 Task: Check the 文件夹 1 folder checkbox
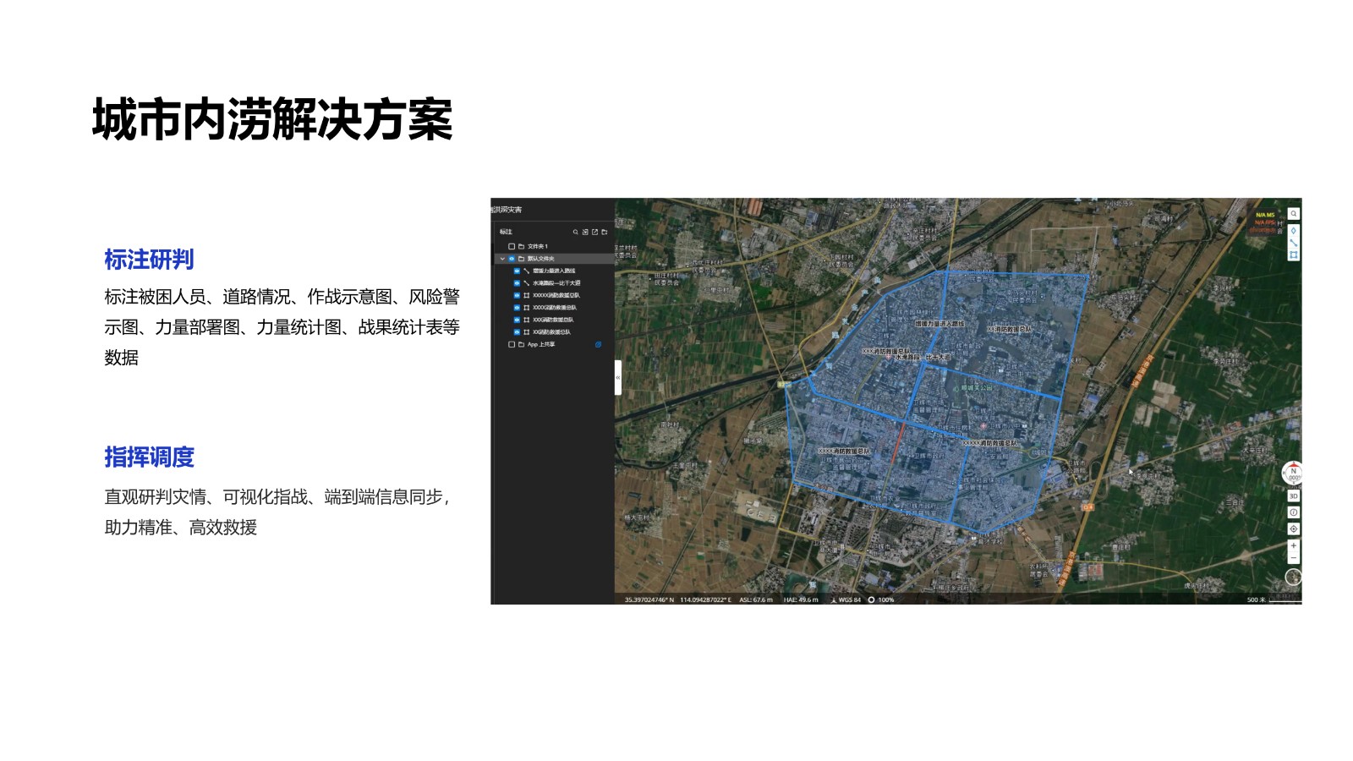511,246
